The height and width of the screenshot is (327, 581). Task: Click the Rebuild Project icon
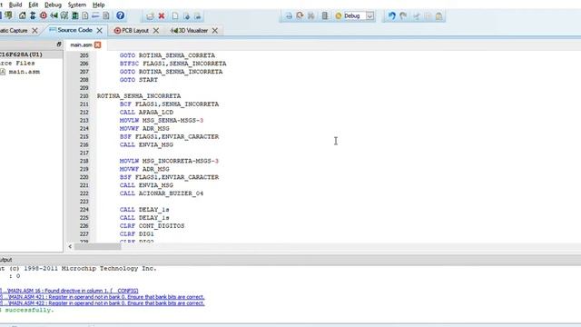[x=300, y=16]
